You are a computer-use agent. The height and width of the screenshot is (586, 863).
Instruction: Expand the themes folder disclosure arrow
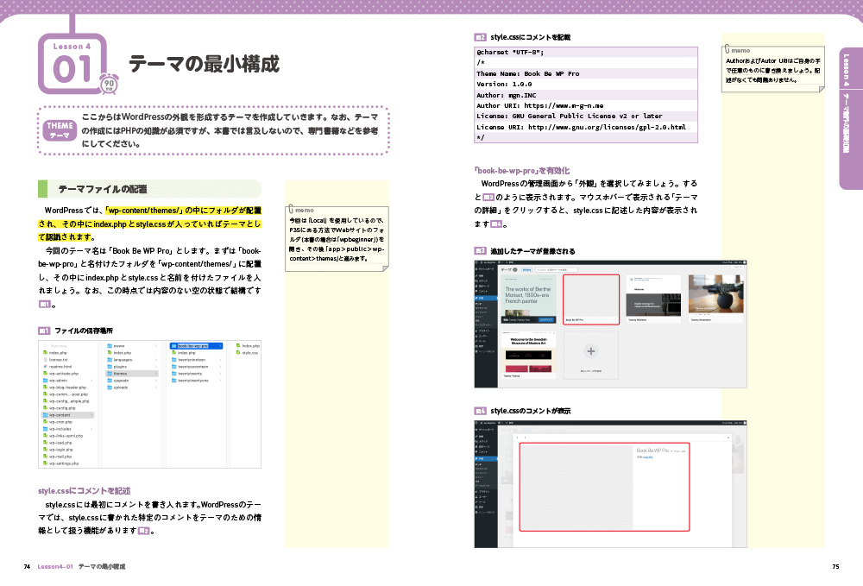(156, 374)
